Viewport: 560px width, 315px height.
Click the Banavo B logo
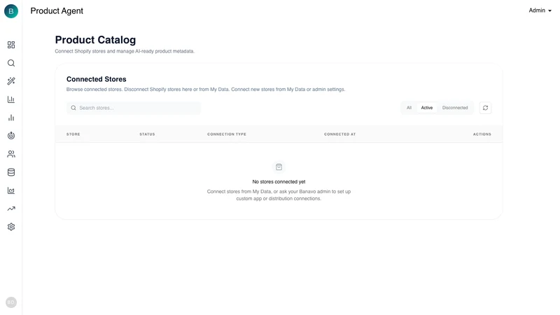[x=11, y=11]
